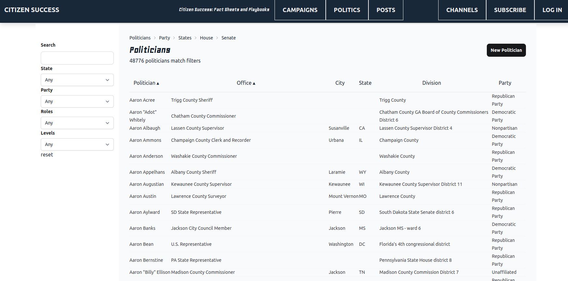Choose Aaron Aylward from the politicians
The width and height of the screenshot is (568, 281).
coord(144,212)
